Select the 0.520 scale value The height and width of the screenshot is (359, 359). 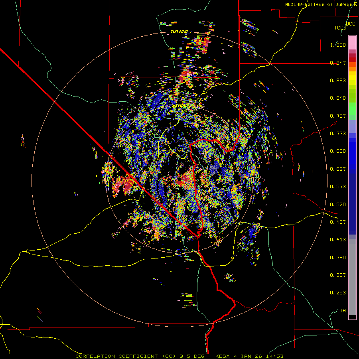coord(338,205)
